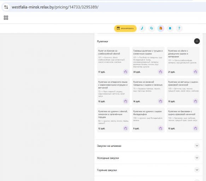The width and height of the screenshot is (206, 181).
Task: Open the Рулетики из ветчины product card
Action: [x=183, y=92]
